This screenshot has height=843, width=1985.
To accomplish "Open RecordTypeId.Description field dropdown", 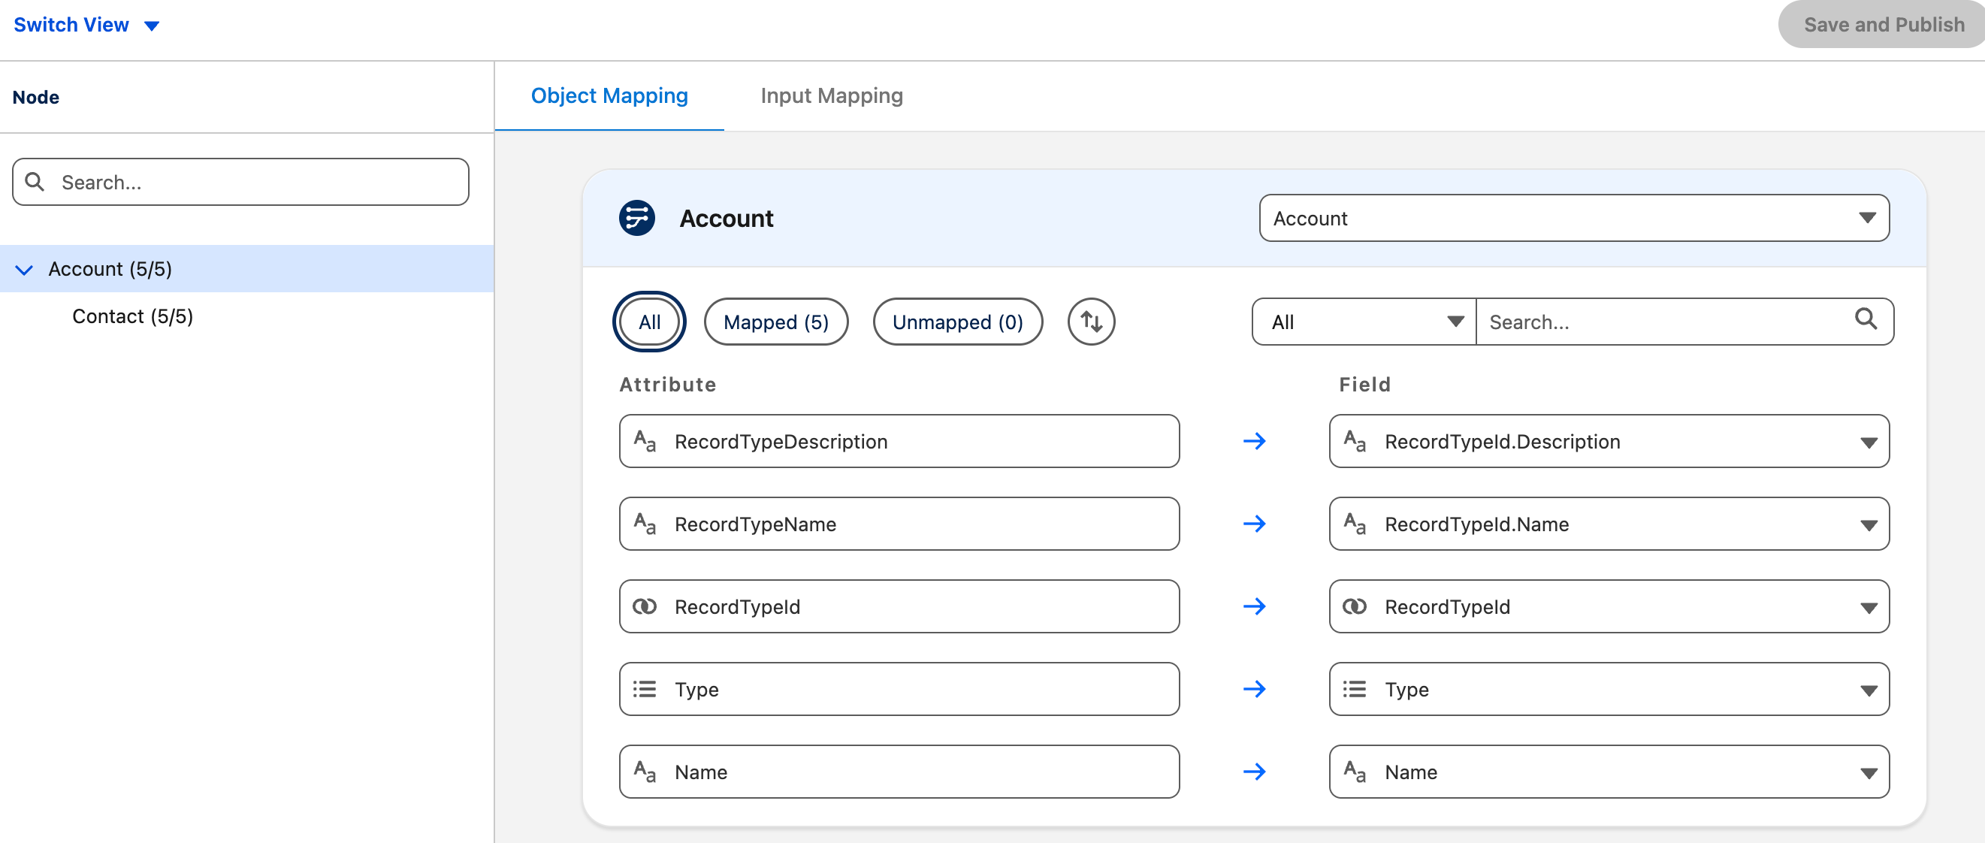I will 1609,442.
